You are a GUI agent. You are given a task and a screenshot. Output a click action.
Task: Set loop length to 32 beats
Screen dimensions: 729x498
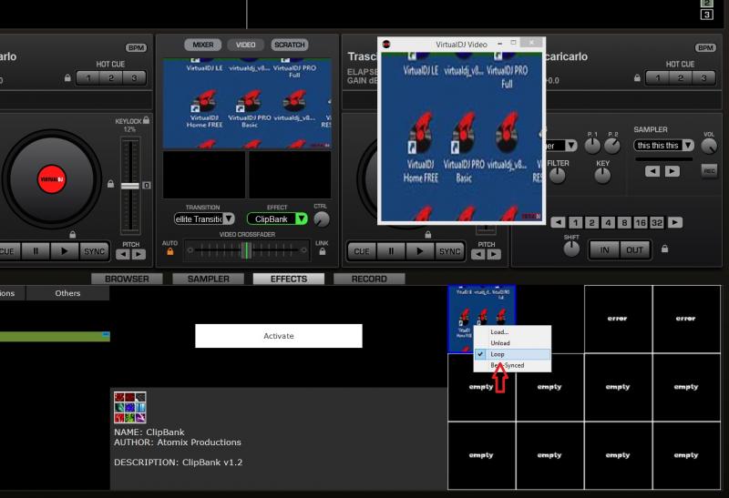pos(657,222)
